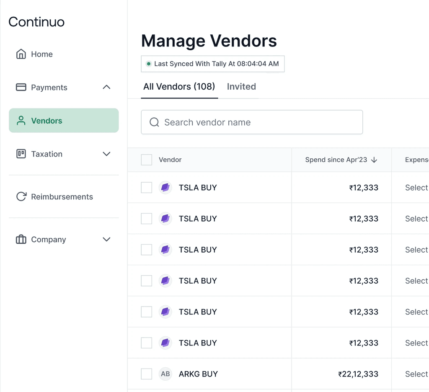Image resolution: width=429 pixels, height=392 pixels.
Task: Enable the select-all checkbox in table header
Action: tap(146, 160)
